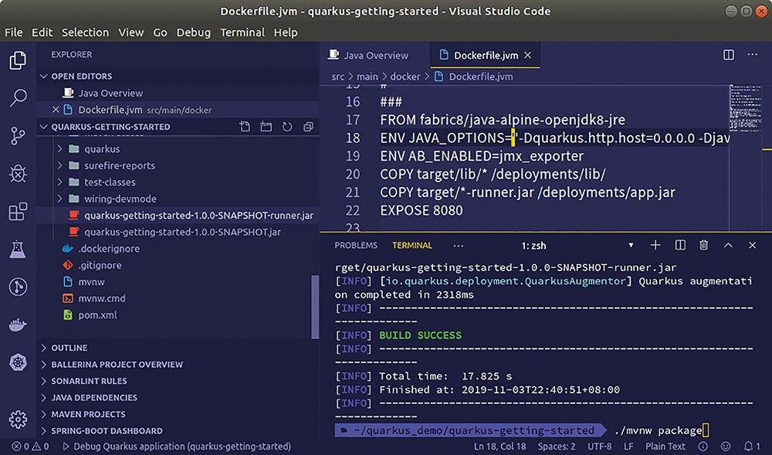
Task: Open the Debug view with bug icon
Action: pyautogui.click(x=18, y=173)
